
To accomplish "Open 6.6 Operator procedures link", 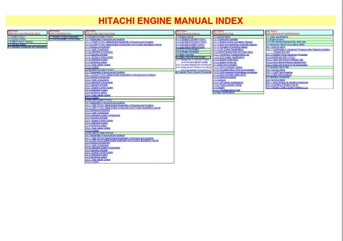I will coord(278,77).
